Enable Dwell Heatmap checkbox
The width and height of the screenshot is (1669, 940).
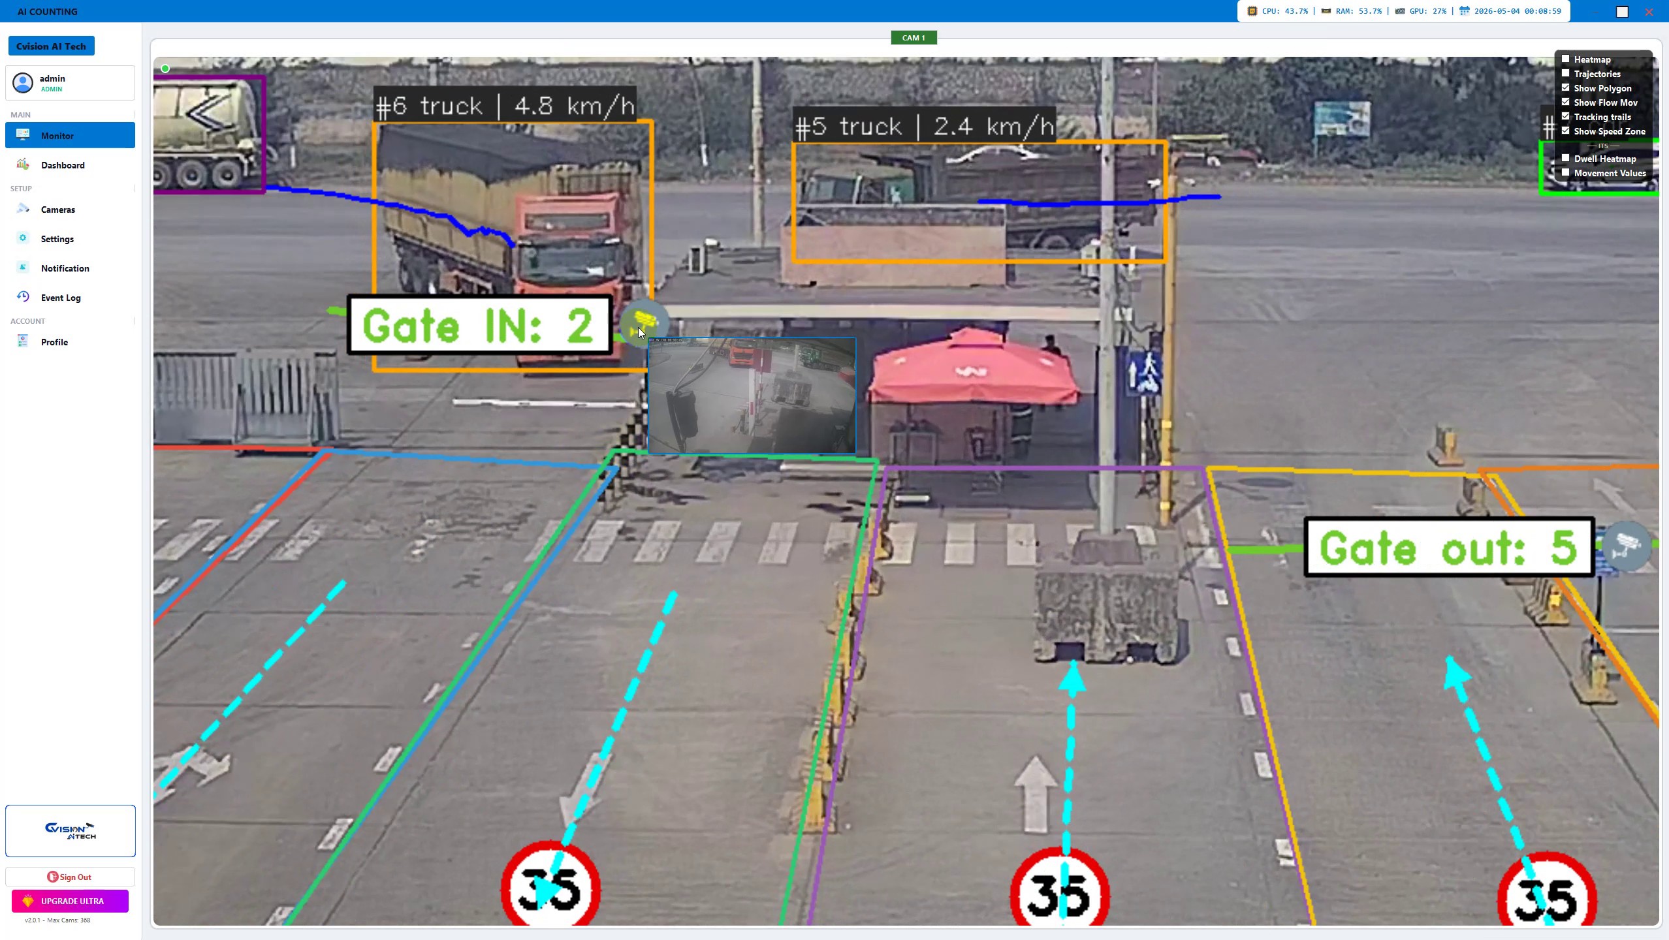1565,158
